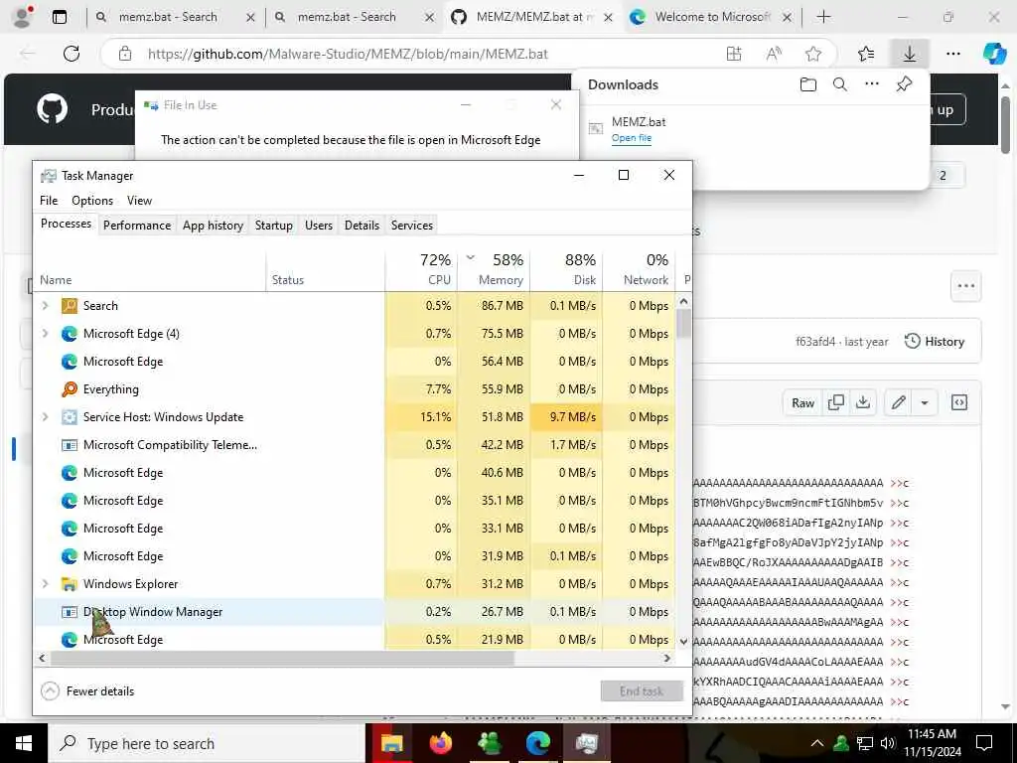Add page to favorites star
1017x763 pixels.
click(x=813, y=54)
